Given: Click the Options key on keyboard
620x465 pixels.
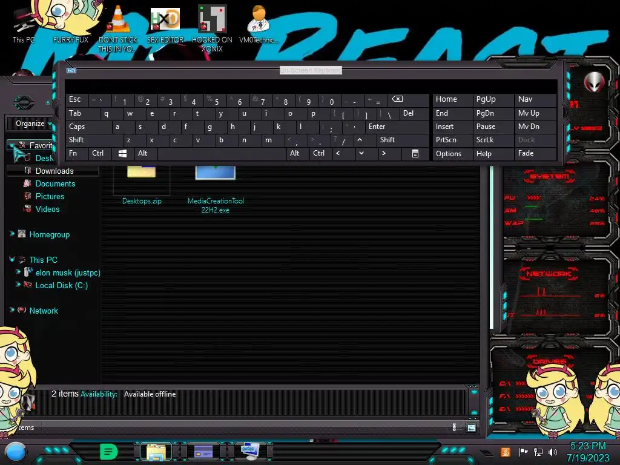Looking at the screenshot, I should click(x=452, y=153).
